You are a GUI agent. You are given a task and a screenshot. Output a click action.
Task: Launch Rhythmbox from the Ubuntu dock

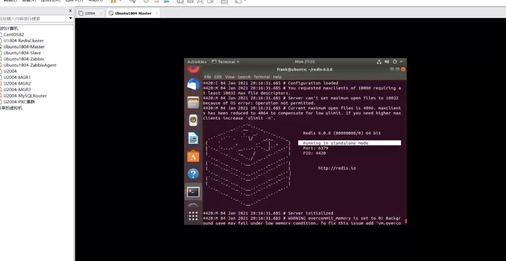pos(193,120)
